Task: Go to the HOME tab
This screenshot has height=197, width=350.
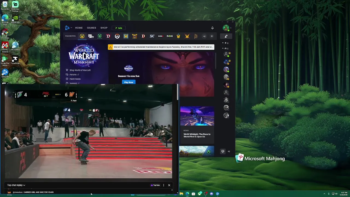Action: pyautogui.click(x=79, y=28)
